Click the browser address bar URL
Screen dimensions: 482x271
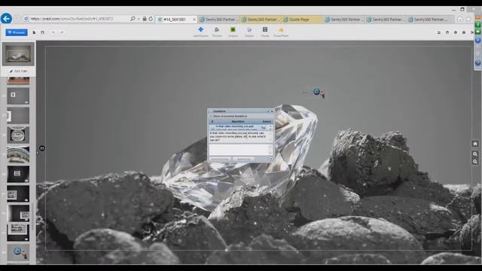click(72, 19)
